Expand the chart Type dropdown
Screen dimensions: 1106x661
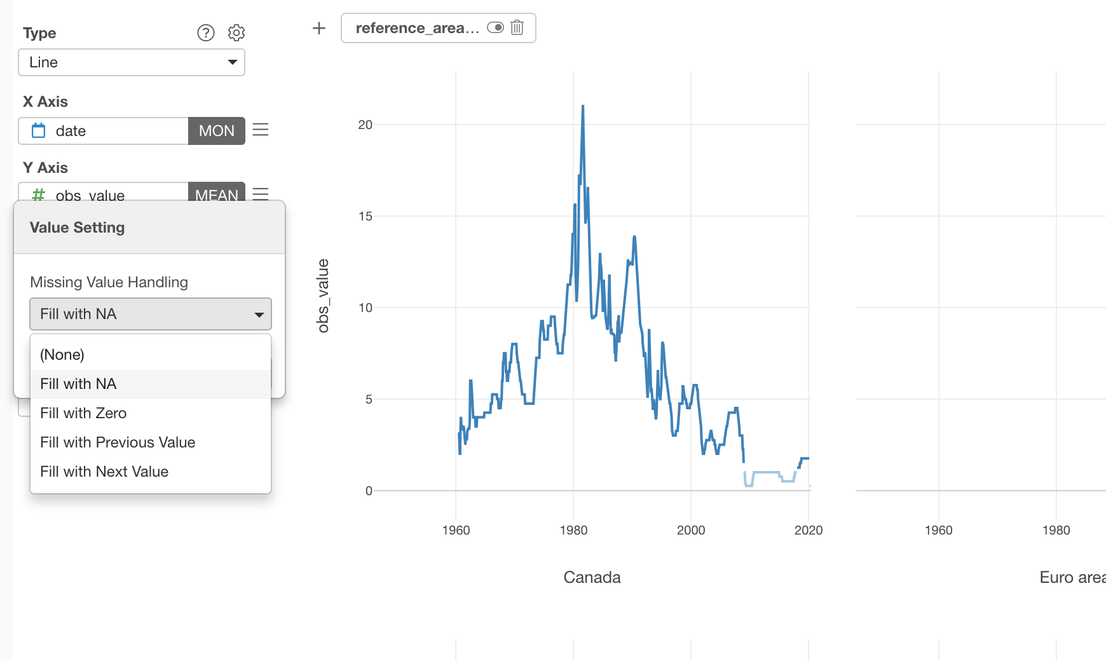pos(132,62)
